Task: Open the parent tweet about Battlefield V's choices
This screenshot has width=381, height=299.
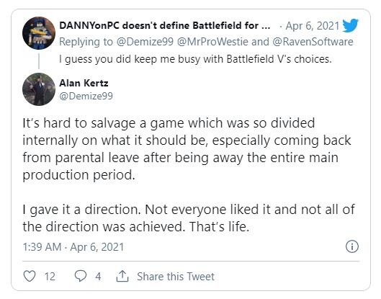Action: coord(195,59)
